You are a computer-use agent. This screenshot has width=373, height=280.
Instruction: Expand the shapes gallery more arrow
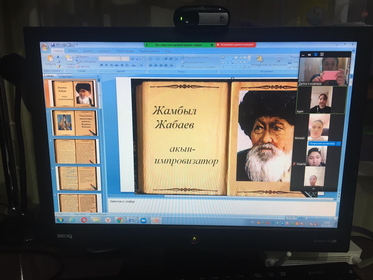click(249, 66)
